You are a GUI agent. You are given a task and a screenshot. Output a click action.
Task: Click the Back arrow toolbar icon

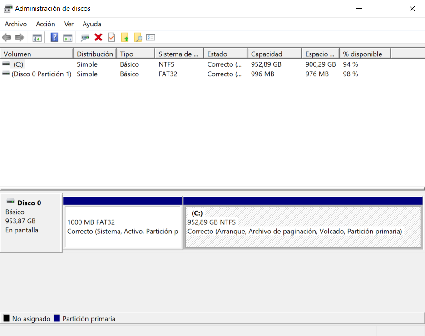tap(6, 37)
